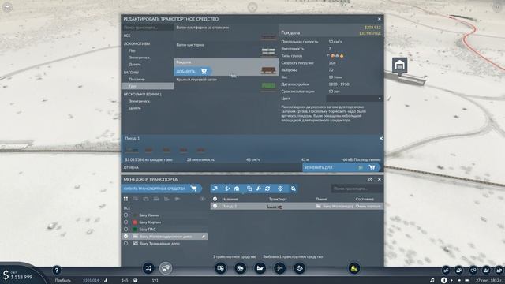
Task: Select Вагон-цистерна tank wagon entry
Action: point(226,49)
